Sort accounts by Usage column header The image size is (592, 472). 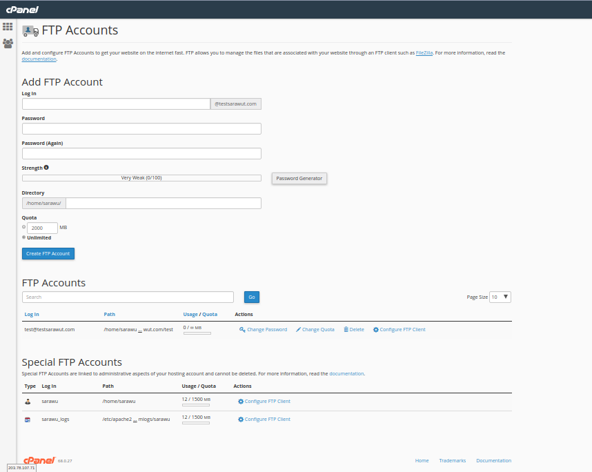tap(190, 315)
